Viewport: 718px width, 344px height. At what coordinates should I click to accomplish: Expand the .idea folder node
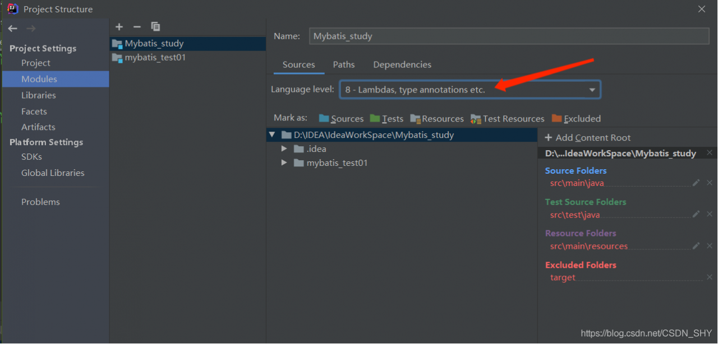click(284, 149)
